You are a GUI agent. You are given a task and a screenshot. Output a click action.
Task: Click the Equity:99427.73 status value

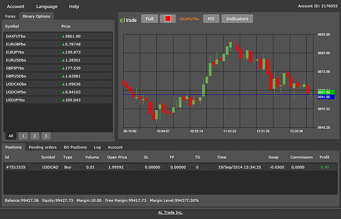click(57, 200)
